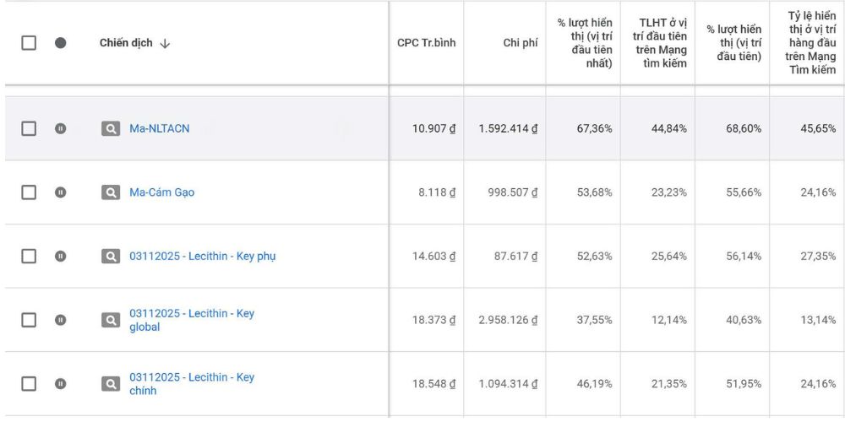Image resolution: width=845 pixels, height=422 pixels.
Task: Check the box for Lecithin Key global row
Action: (29, 320)
